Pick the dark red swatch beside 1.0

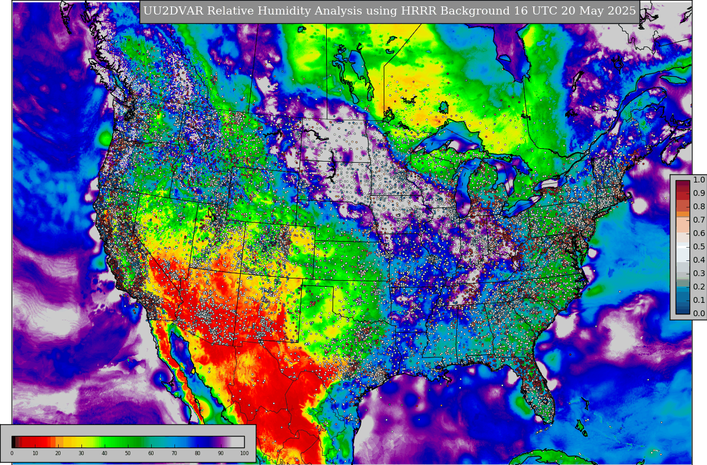tap(683, 183)
